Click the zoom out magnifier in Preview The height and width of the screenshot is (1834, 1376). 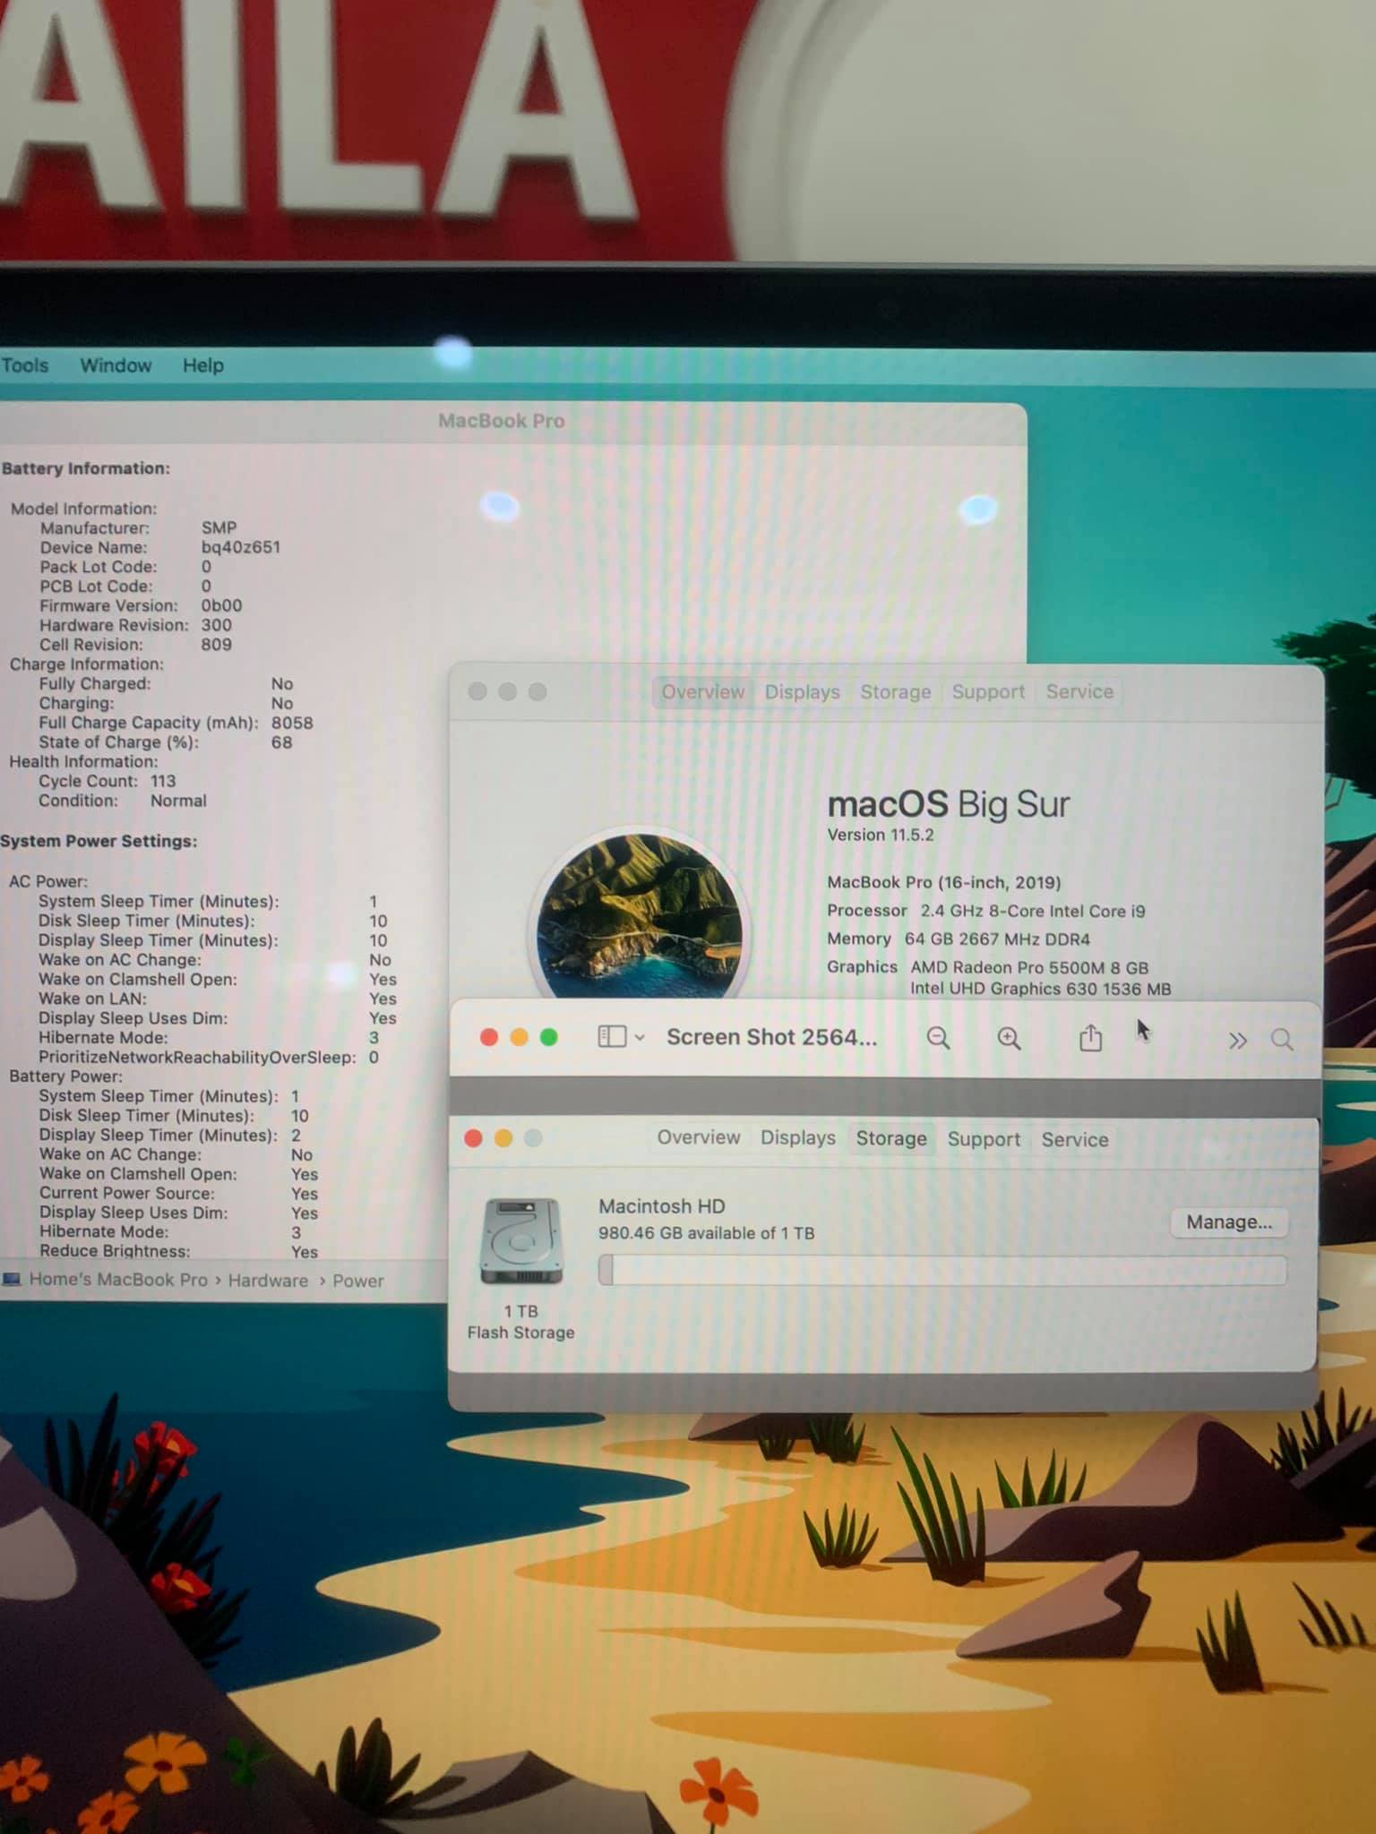[938, 1038]
